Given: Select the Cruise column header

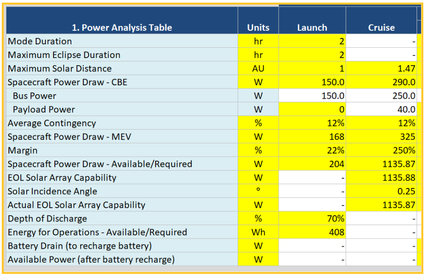Looking at the screenshot, I should (381, 27).
